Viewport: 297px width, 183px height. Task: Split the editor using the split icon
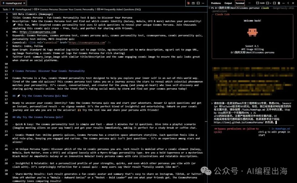click(198, 3)
